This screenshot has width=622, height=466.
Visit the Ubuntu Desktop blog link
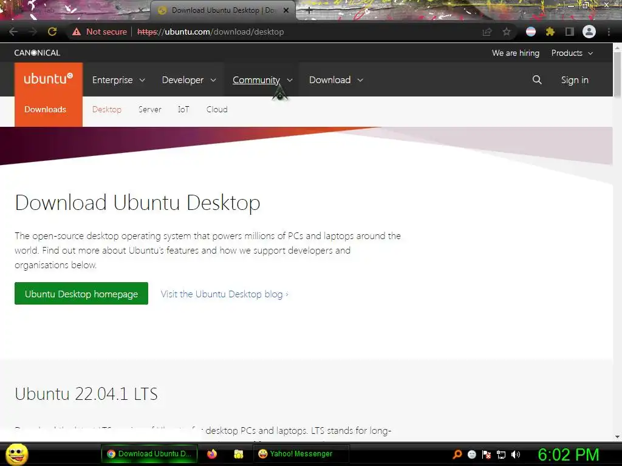click(x=225, y=294)
